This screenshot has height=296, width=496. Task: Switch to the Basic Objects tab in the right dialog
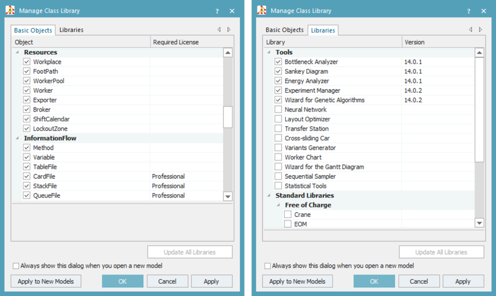(284, 30)
